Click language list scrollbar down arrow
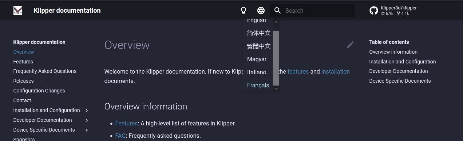Viewport: 463px width, 141px height. click(276, 88)
